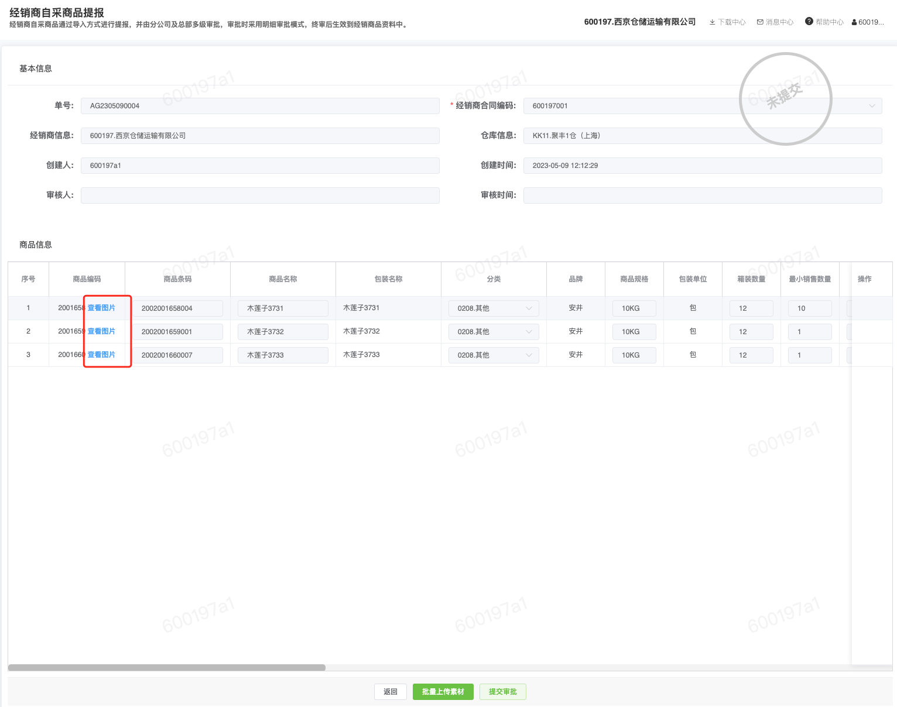897x707 pixels.
Task: Click the 品牌 column header
Action: coord(576,279)
